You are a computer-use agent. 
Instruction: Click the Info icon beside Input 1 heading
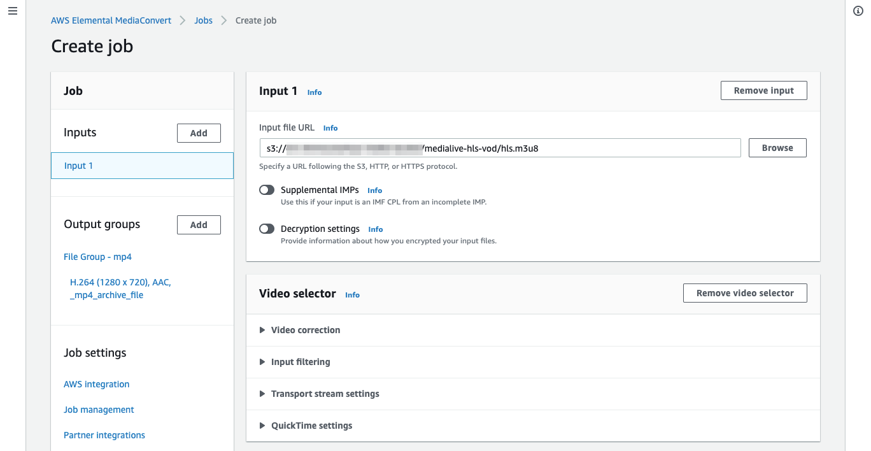tap(314, 92)
